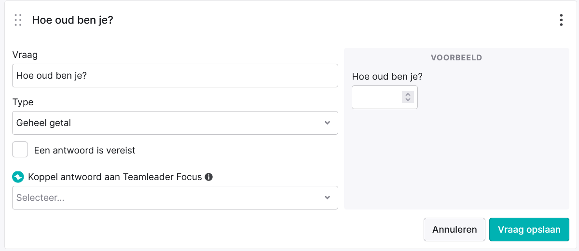Open the 'Geheel getal' type dropdown
579x251 pixels.
click(x=175, y=123)
